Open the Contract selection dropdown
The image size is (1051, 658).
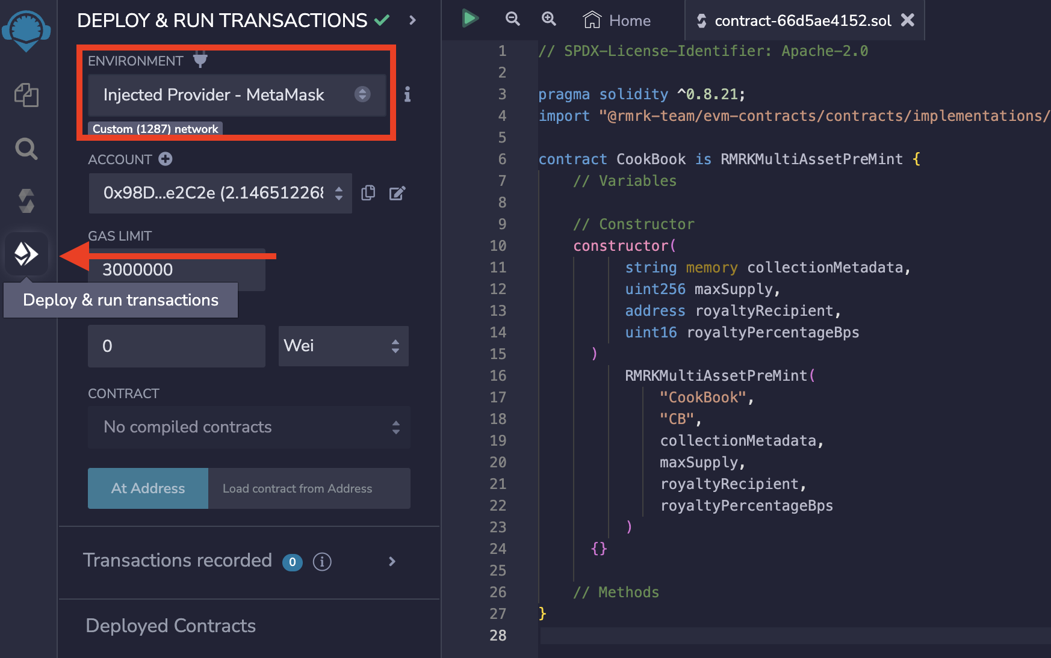pyautogui.click(x=249, y=427)
